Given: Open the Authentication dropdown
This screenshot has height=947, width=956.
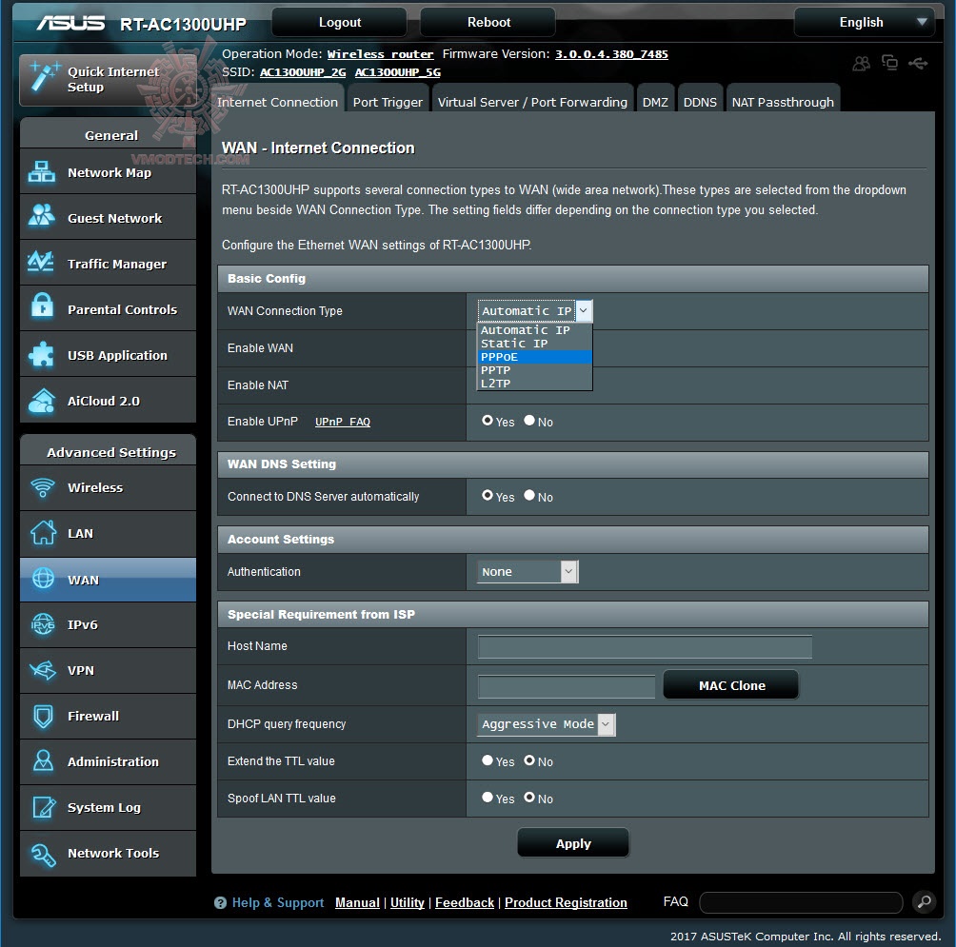Looking at the screenshot, I should click(528, 572).
